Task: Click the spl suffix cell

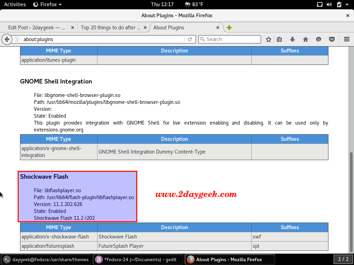Action: 290,246
